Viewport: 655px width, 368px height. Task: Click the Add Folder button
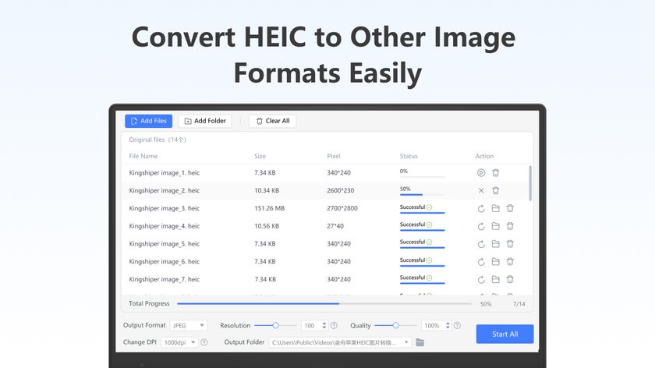point(205,121)
